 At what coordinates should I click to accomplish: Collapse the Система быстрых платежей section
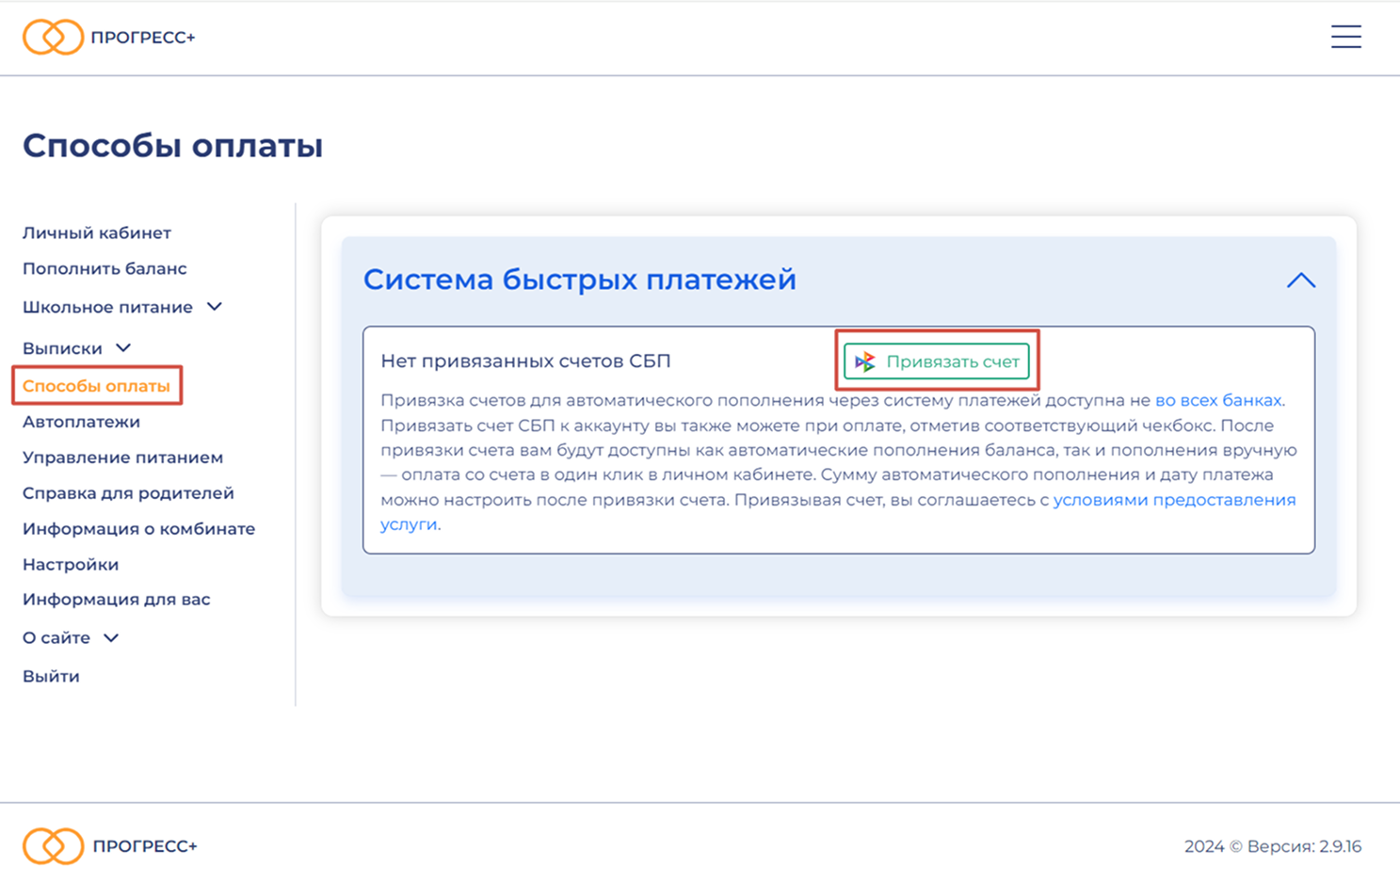[x=1300, y=281]
